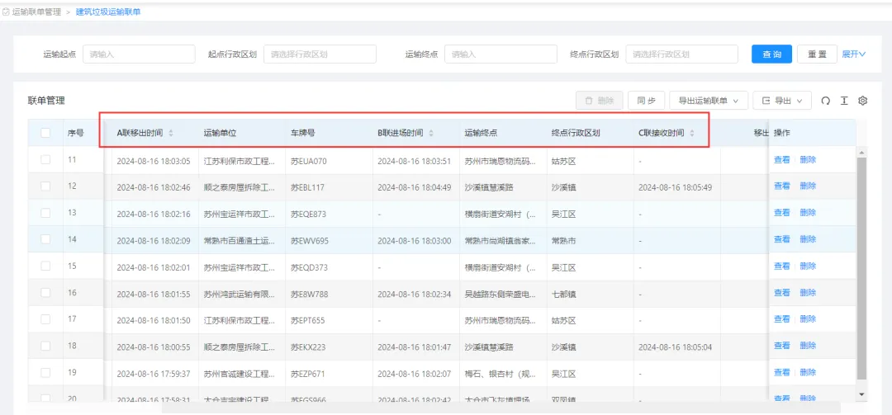
Task: Go to 运输联单管理 breadcrumb
Action: point(37,12)
